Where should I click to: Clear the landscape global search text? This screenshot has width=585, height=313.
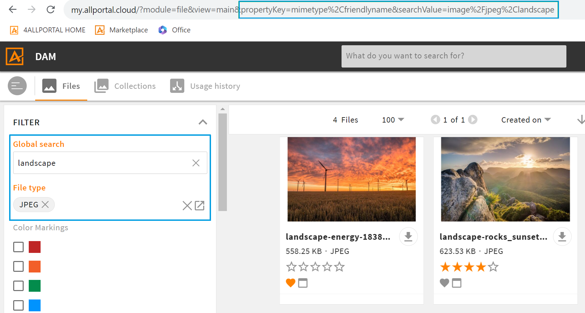tap(196, 163)
